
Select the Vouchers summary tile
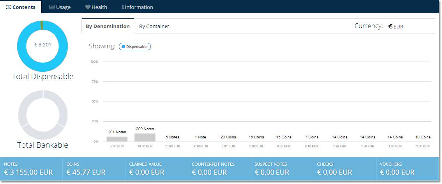click(407, 169)
